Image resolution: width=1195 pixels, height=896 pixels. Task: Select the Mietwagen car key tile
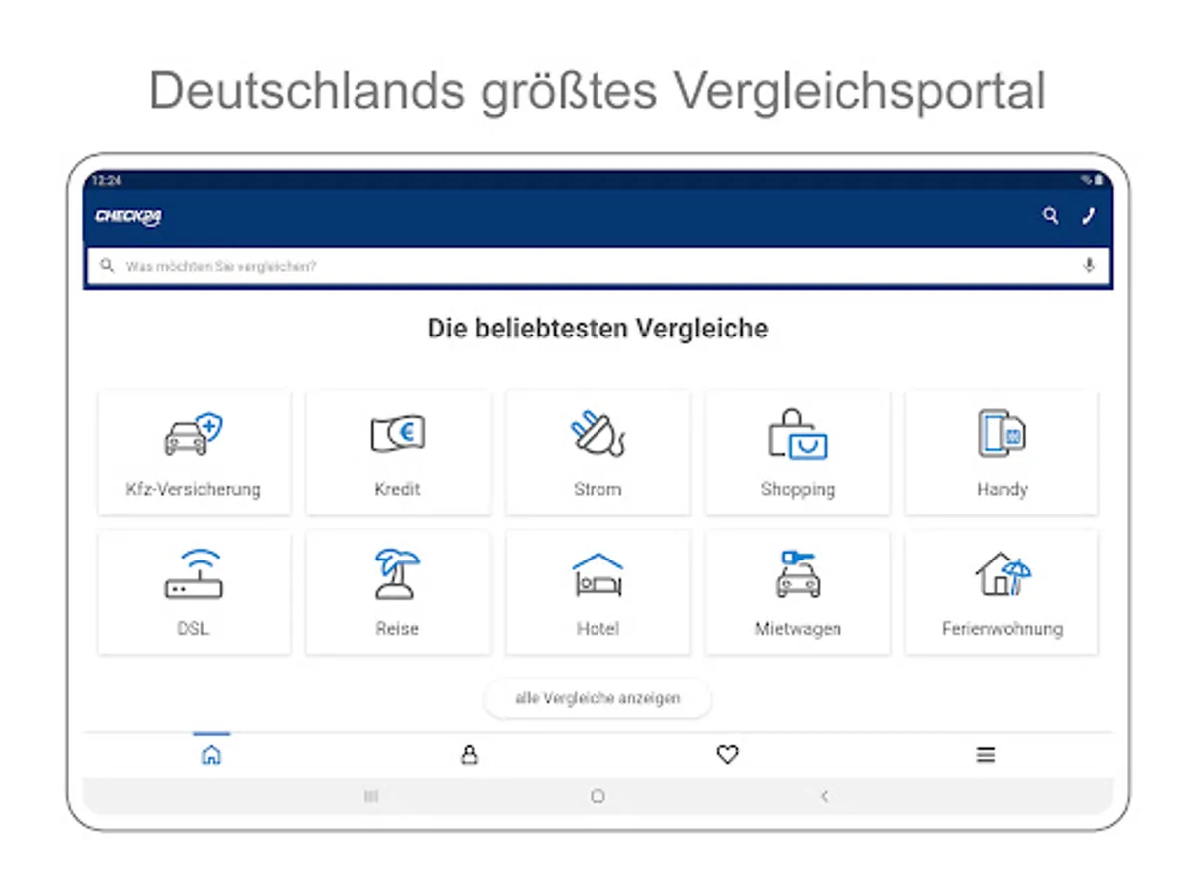[798, 592]
